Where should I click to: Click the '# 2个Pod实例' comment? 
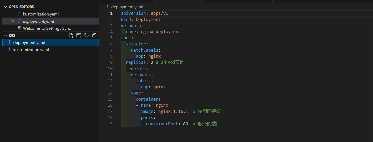tap(170, 62)
